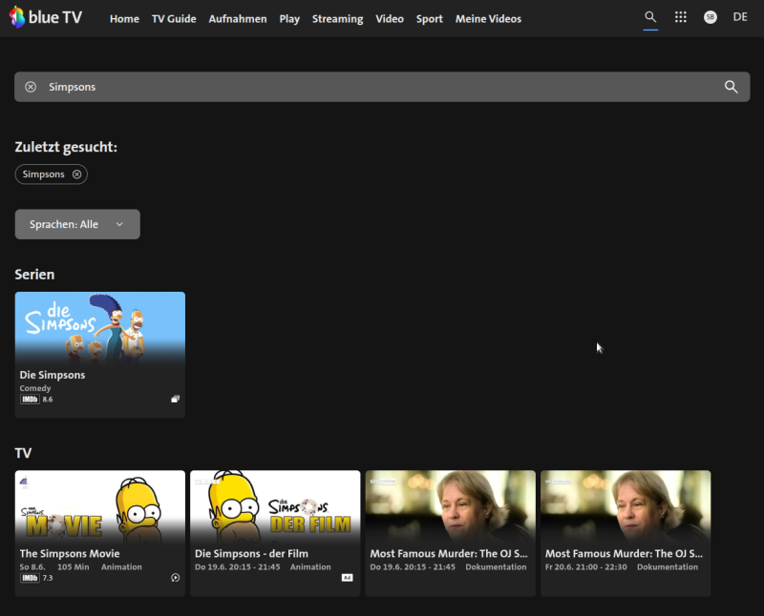764x616 pixels.
Task: Open the apps grid menu
Action: coord(680,17)
